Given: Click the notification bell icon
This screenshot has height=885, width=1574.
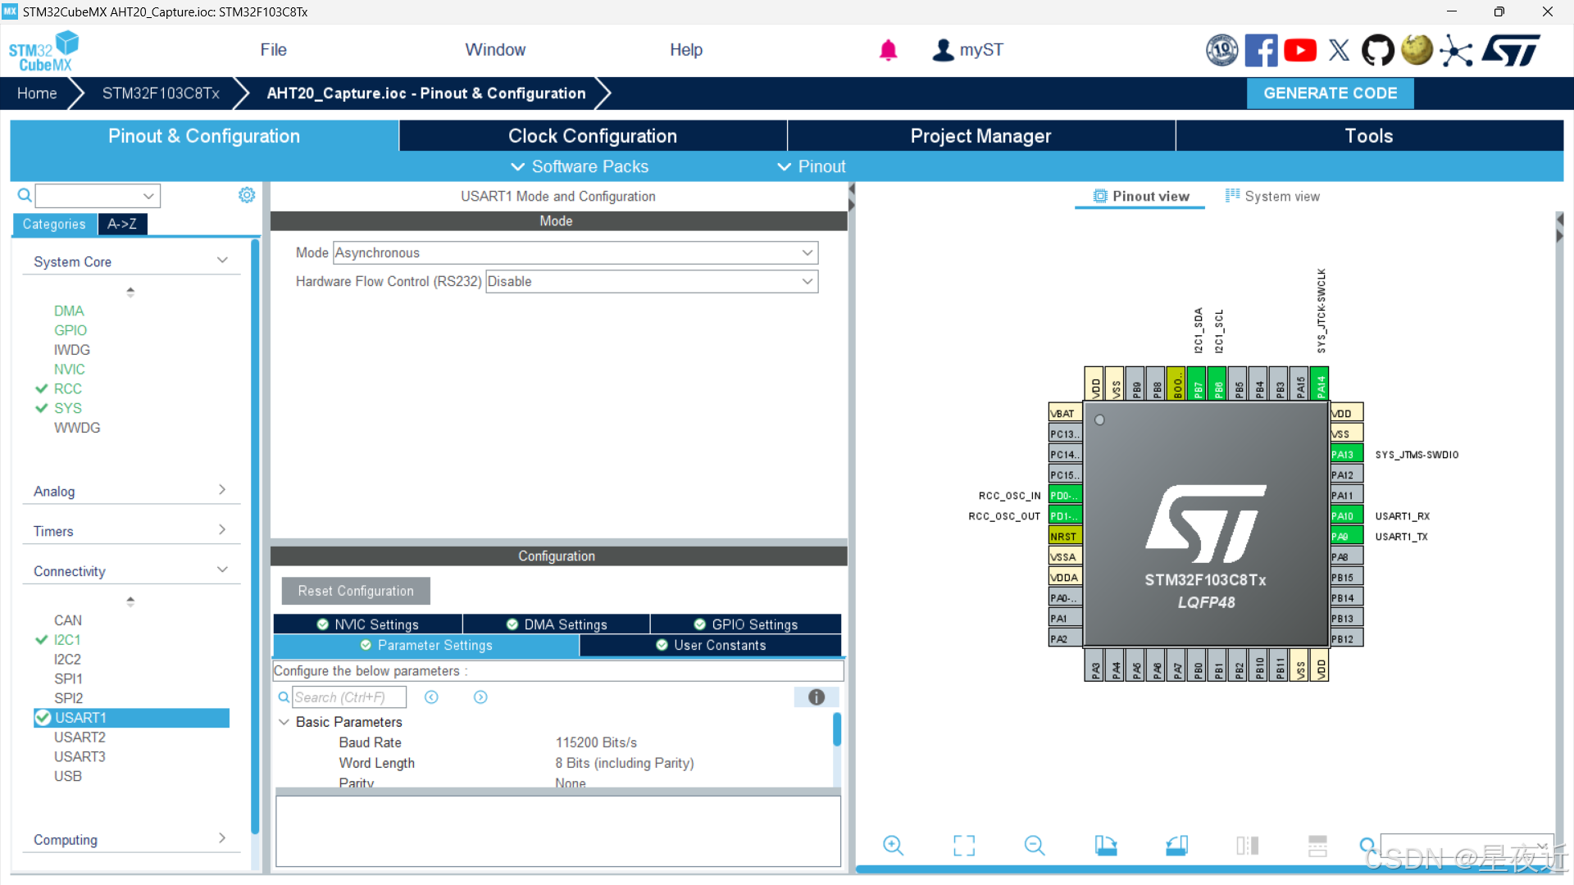Looking at the screenshot, I should (888, 50).
